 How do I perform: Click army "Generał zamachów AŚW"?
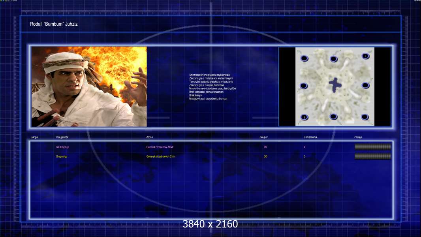pos(160,147)
